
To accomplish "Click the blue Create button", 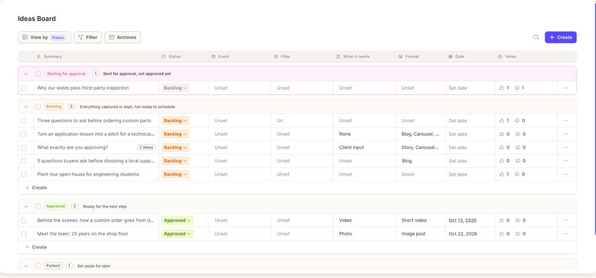I will 561,37.
